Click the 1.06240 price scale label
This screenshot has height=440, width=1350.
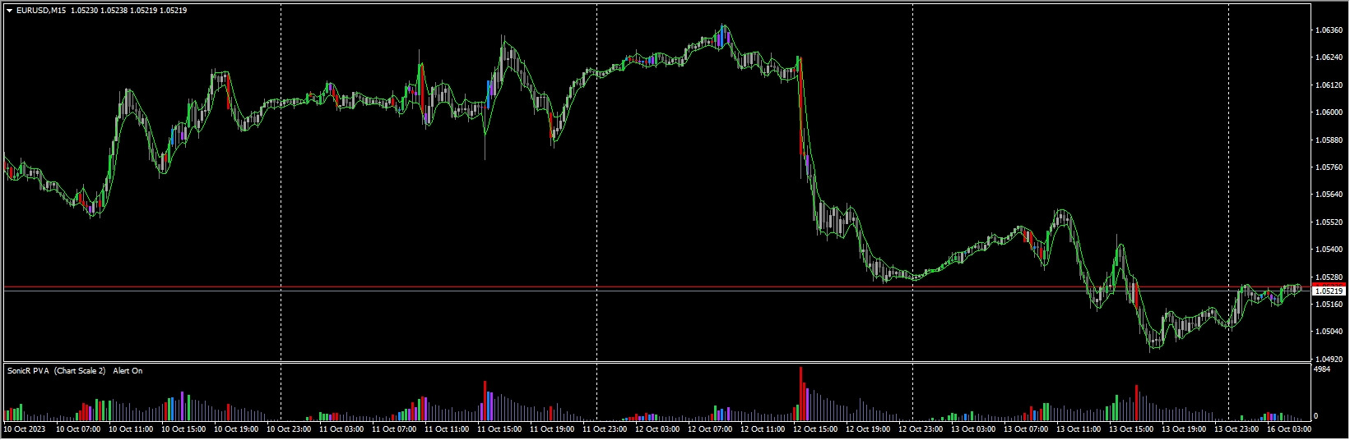coord(1329,57)
